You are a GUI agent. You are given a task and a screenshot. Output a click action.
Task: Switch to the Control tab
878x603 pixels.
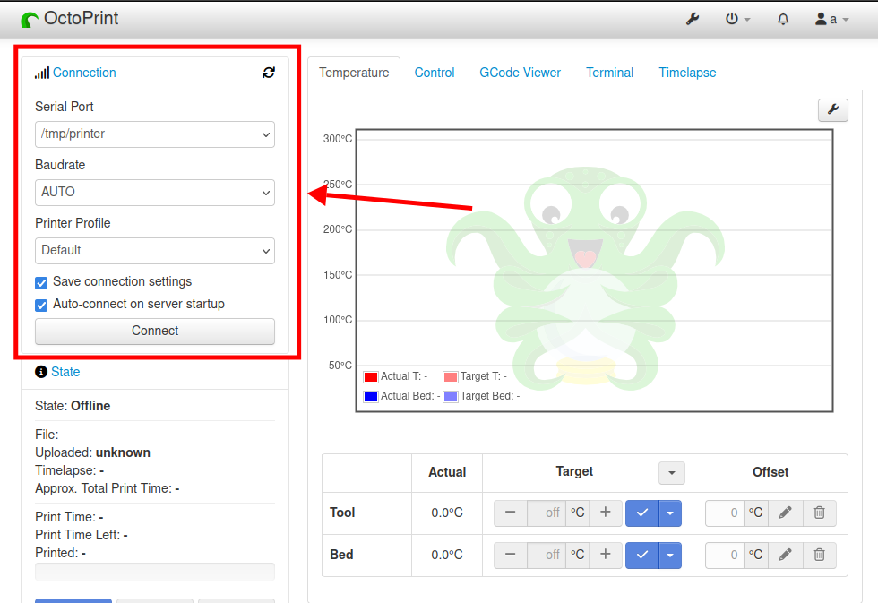coord(435,73)
